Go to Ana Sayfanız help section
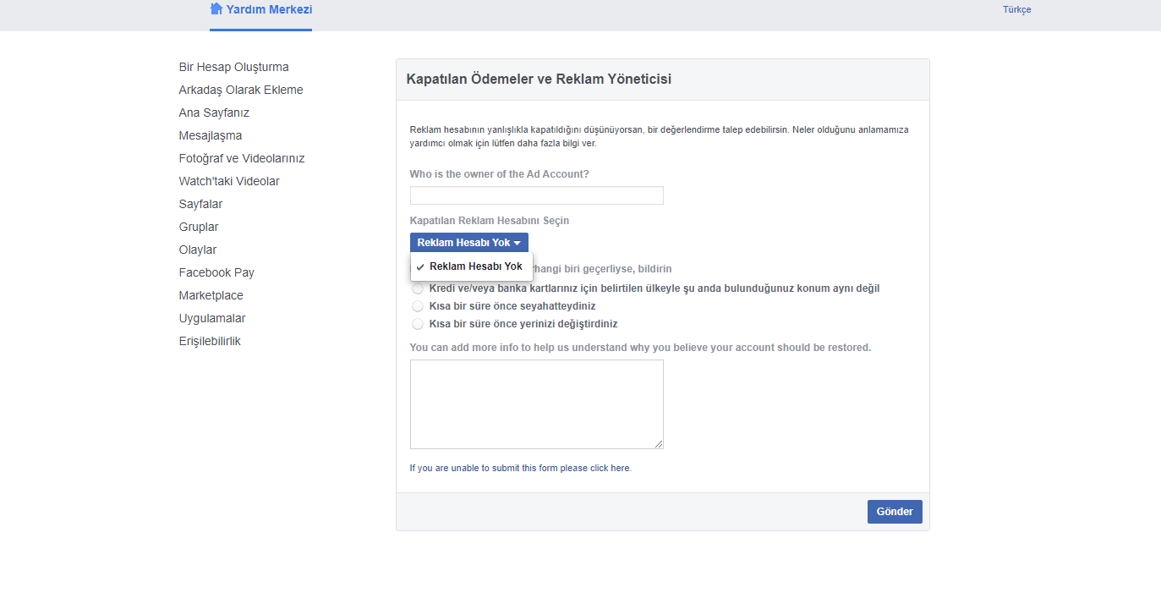The image size is (1161, 593). point(214,113)
